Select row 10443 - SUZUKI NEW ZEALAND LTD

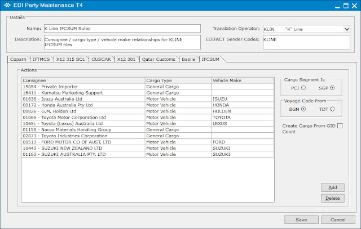[148, 148]
